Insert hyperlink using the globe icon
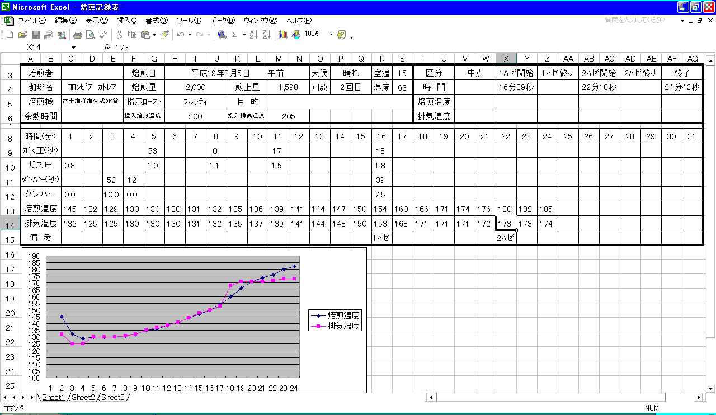Viewport: 716px width, 415px height. click(222, 35)
